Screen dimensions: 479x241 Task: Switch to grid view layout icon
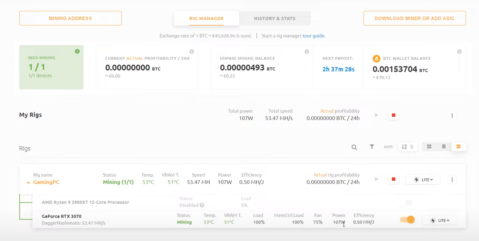(x=429, y=147)
